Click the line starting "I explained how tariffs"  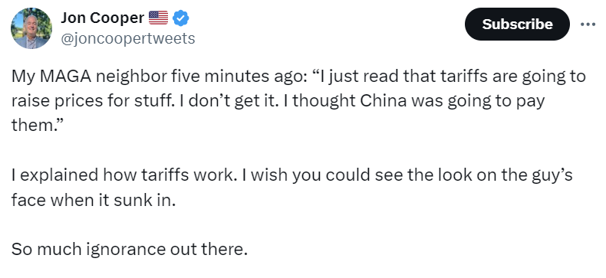[291, 175]
